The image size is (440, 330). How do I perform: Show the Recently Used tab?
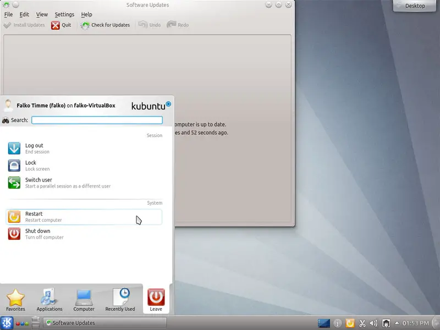point(120,300)
